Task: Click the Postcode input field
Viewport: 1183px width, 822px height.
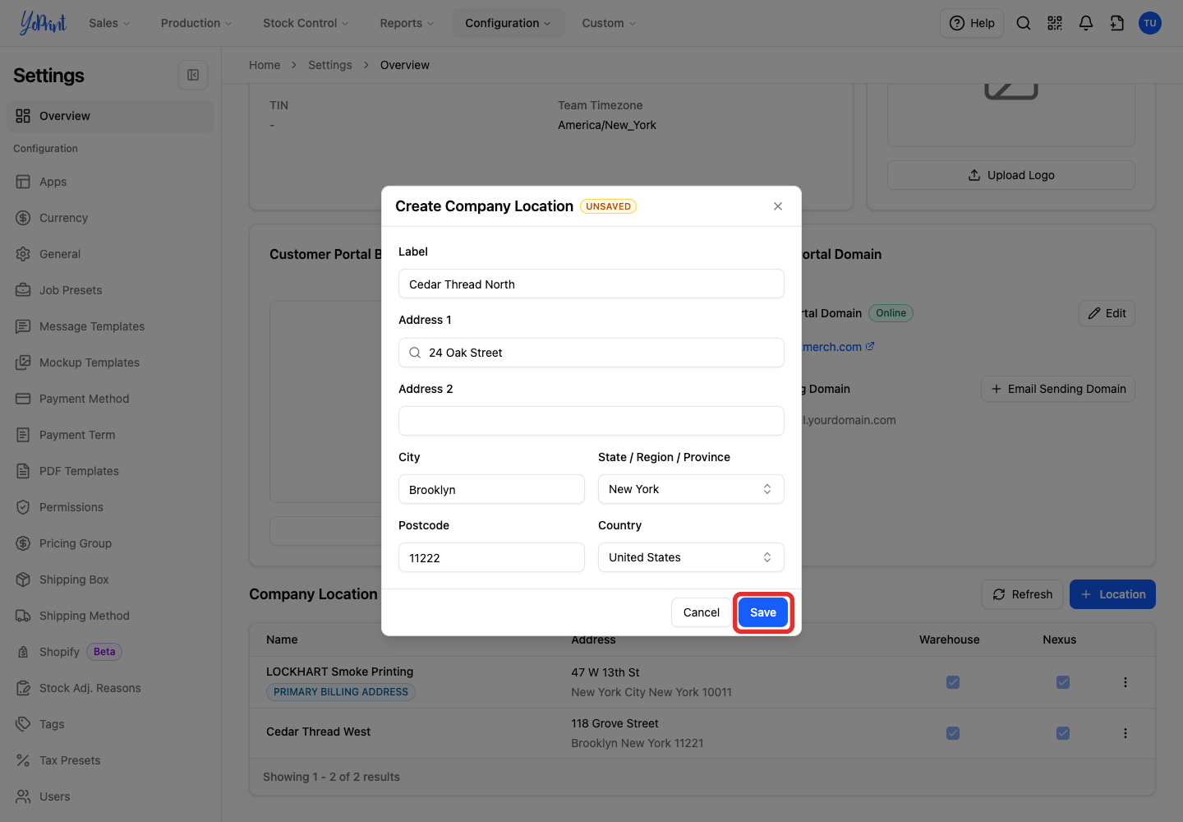Action: [x=491, y=557]
